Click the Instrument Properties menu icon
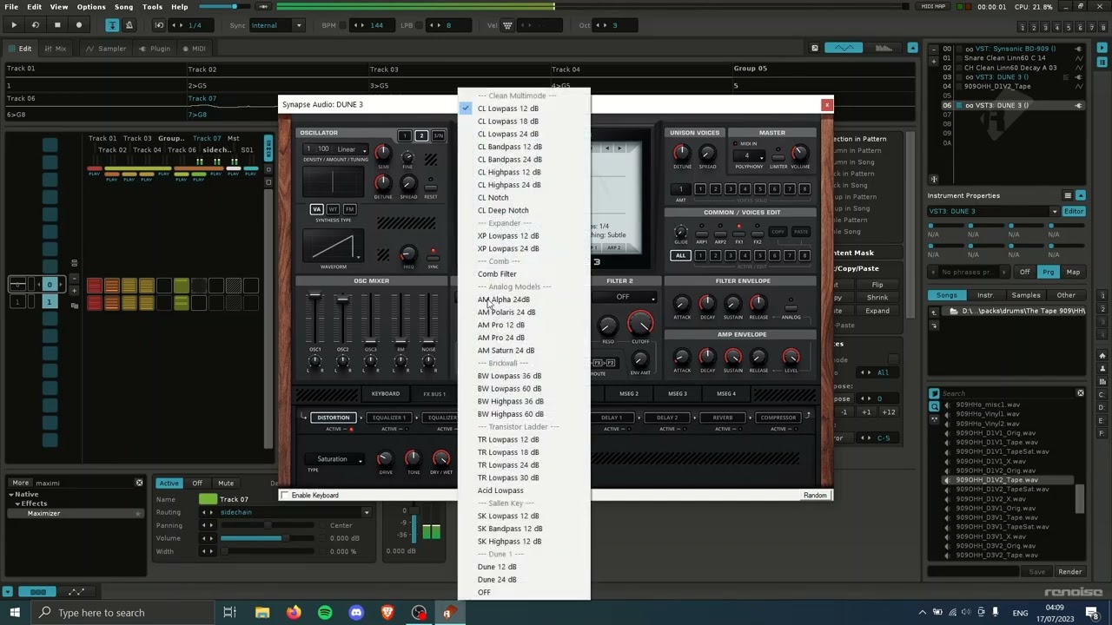 (1068, 196)
